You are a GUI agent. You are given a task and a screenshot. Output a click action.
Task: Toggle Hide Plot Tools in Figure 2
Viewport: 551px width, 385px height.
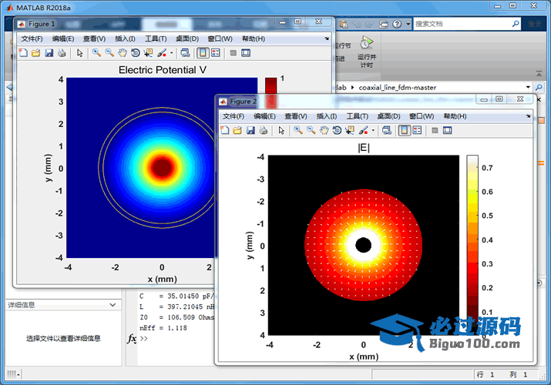(435, 131)
